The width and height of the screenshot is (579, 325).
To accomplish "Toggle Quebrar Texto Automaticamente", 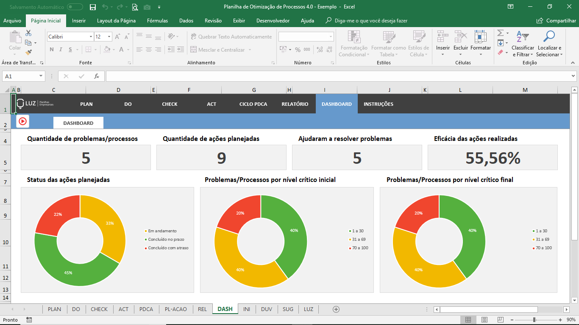I will (x=231, y=37).
